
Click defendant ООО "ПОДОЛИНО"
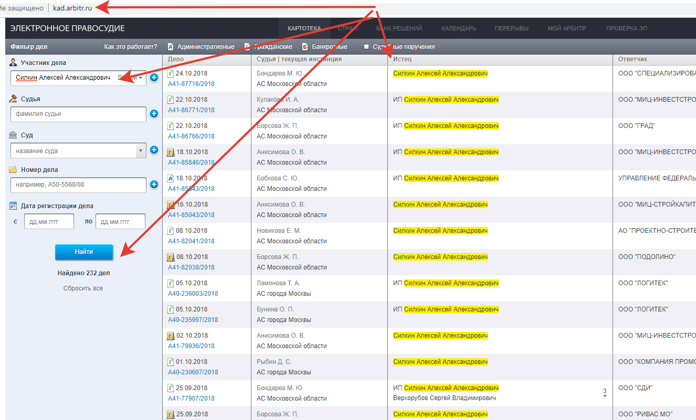click(647, 257)
